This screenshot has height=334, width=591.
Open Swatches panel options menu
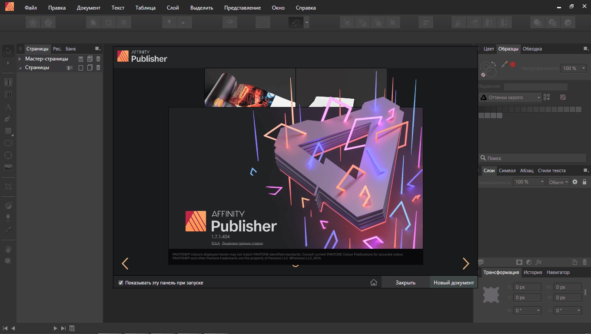586,49
